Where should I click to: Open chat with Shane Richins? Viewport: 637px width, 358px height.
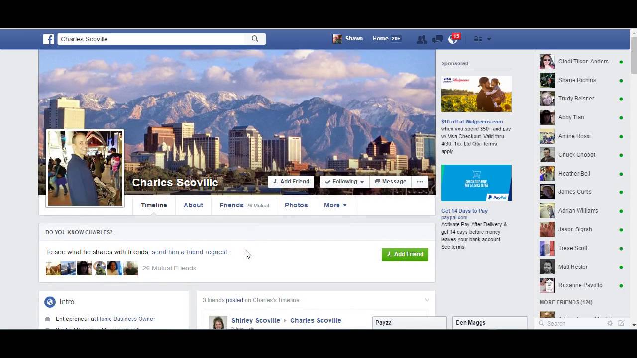click(582, 80)
